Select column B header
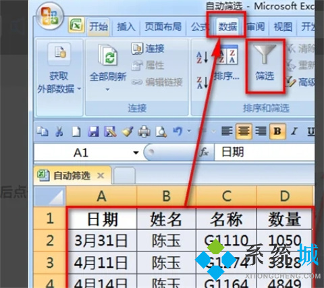 coord(166,195)
